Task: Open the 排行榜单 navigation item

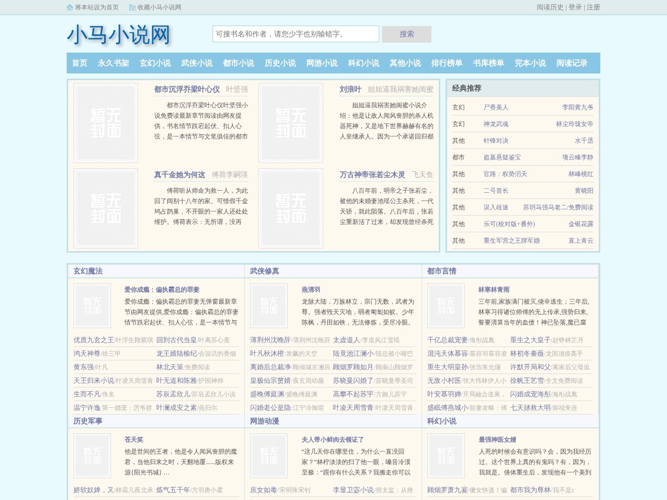Action: [447, 63]
